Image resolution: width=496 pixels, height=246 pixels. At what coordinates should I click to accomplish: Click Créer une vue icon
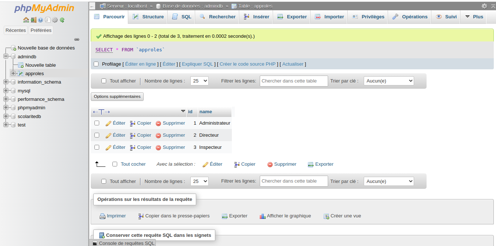[326, 216]
